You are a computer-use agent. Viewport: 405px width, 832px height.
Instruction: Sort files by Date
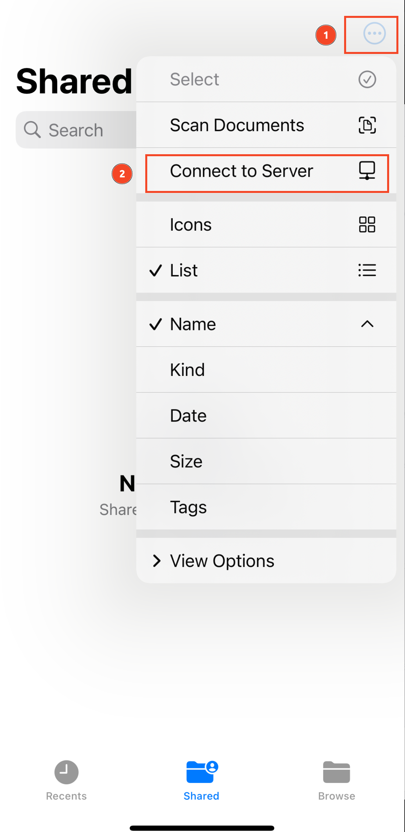pyautogui.click(x=188, y=416)
